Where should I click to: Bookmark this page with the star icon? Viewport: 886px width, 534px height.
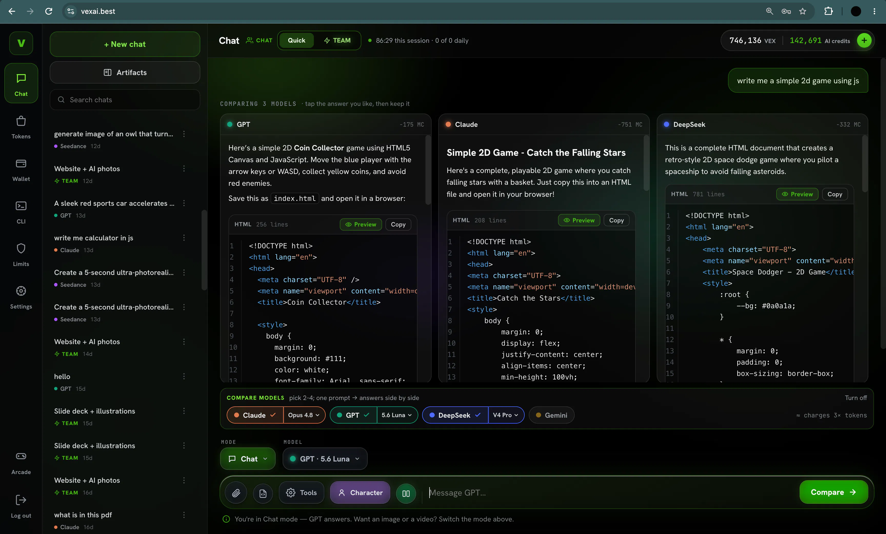[x=803, y=11]
